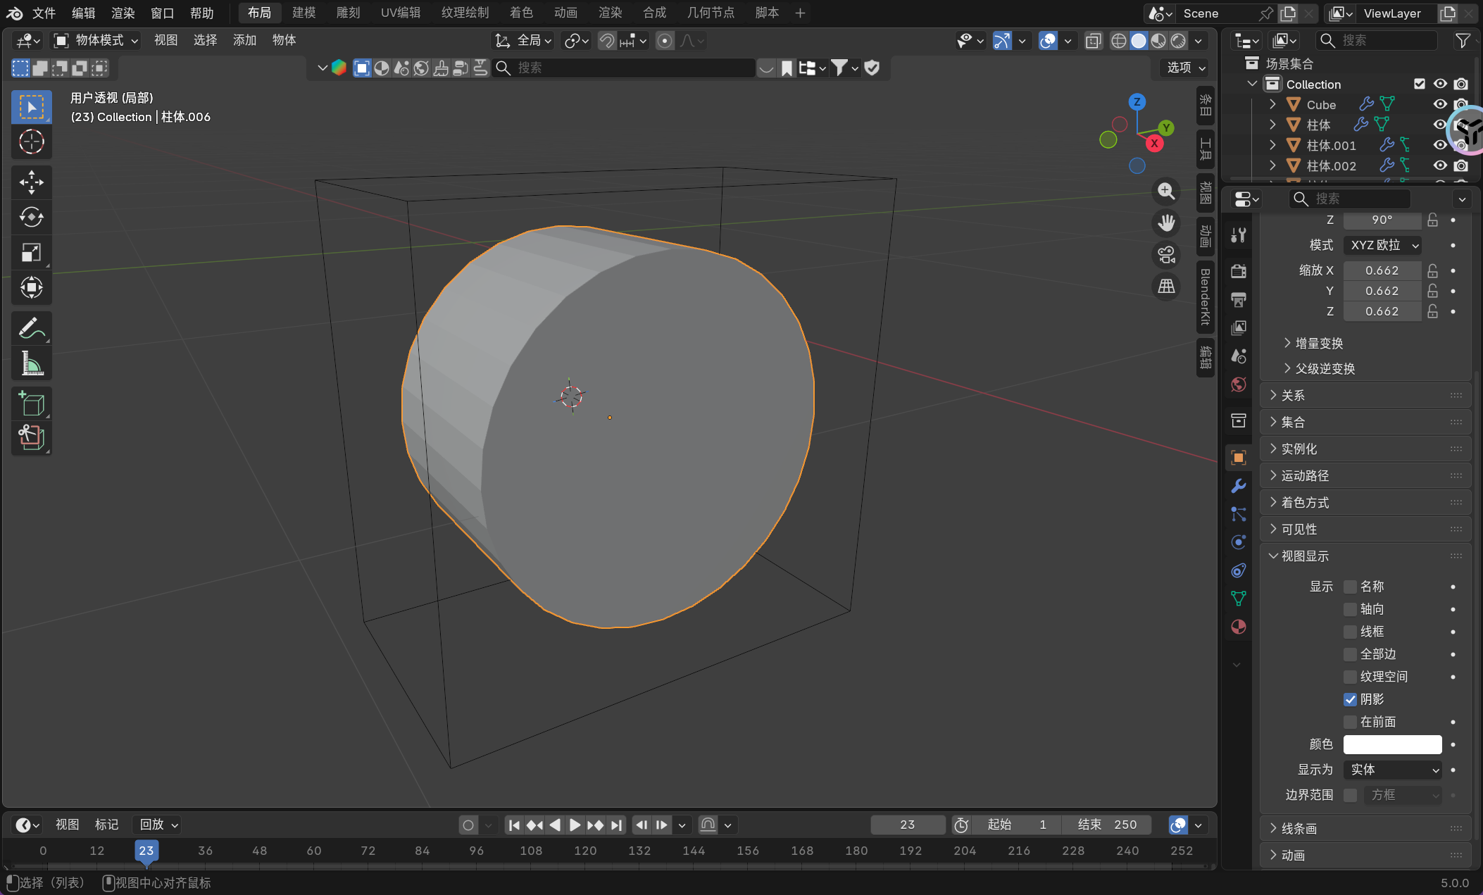
Task: Expand 柱体.001 in outliner tree
Action: (x=1272, y=145)
